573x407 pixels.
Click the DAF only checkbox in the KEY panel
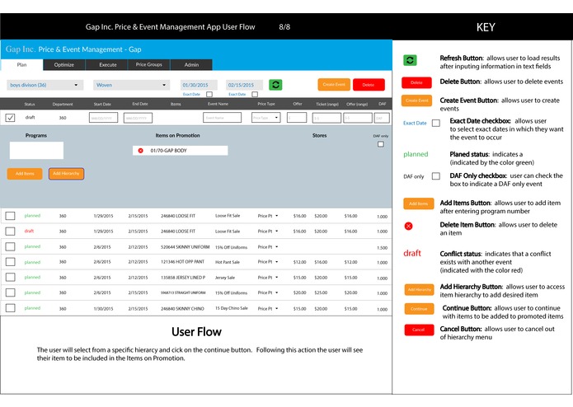[436, 176]
